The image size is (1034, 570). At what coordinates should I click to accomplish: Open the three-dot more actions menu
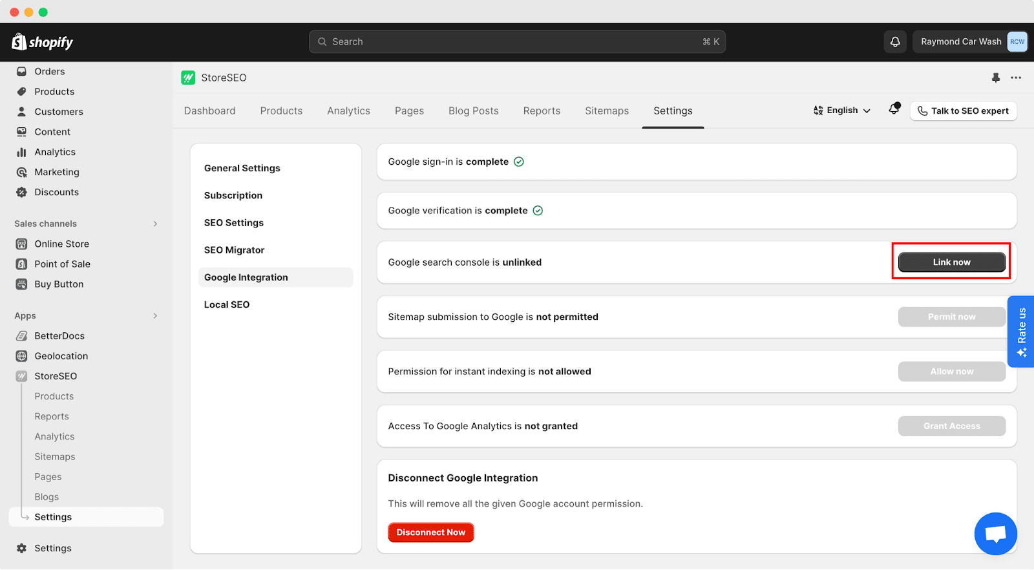click(x=1016, y=78)
